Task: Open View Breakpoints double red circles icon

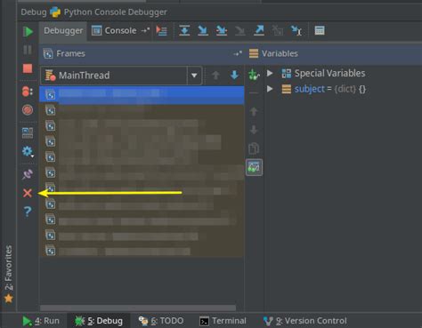Action: tap(28, 92)
